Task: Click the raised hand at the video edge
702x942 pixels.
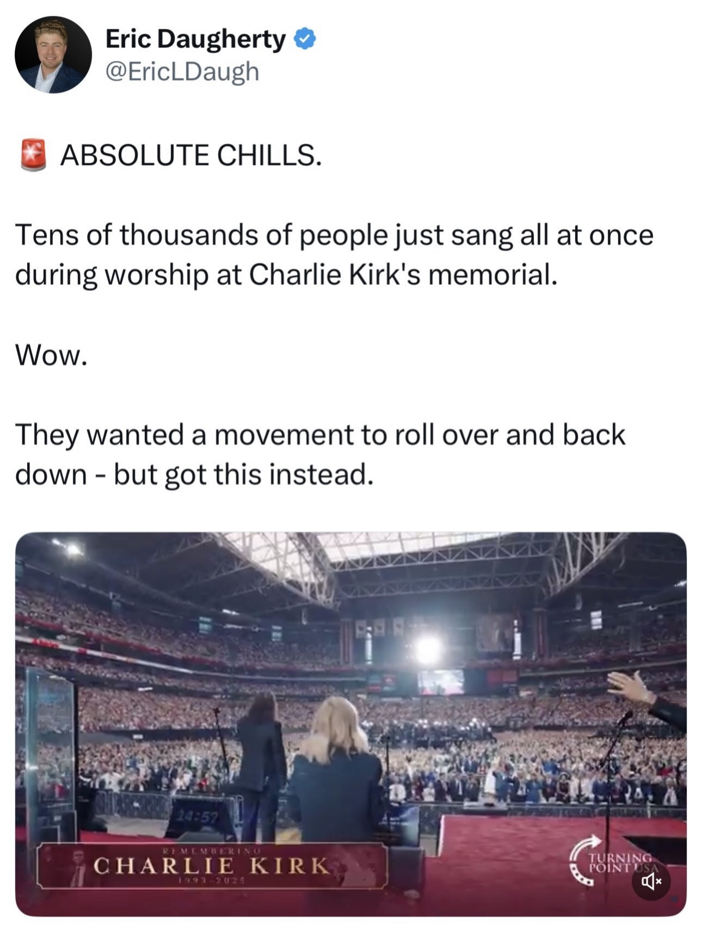Action: pyautogui.click(x=633, y=688)
